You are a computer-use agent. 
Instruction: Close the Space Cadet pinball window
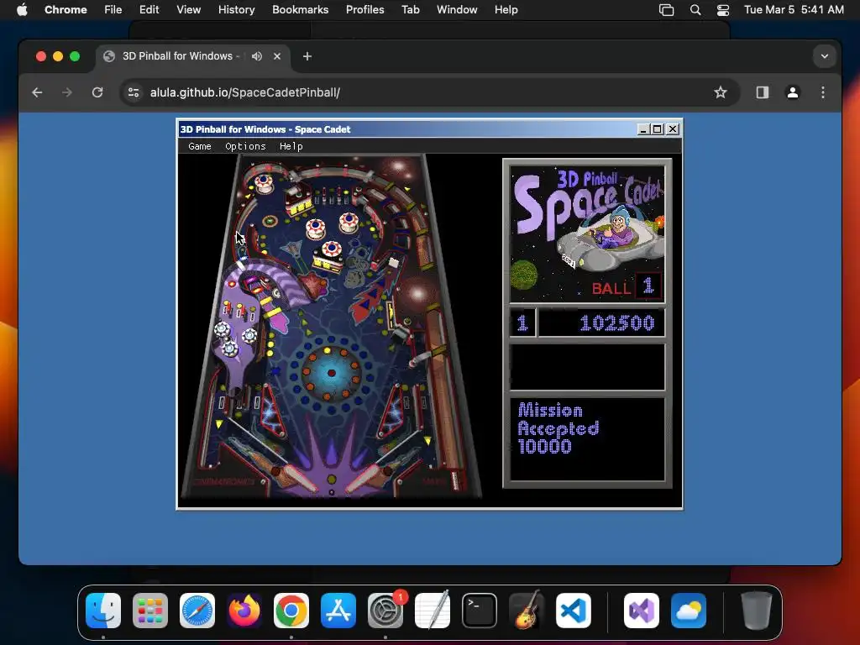click(x=673, y=129)
